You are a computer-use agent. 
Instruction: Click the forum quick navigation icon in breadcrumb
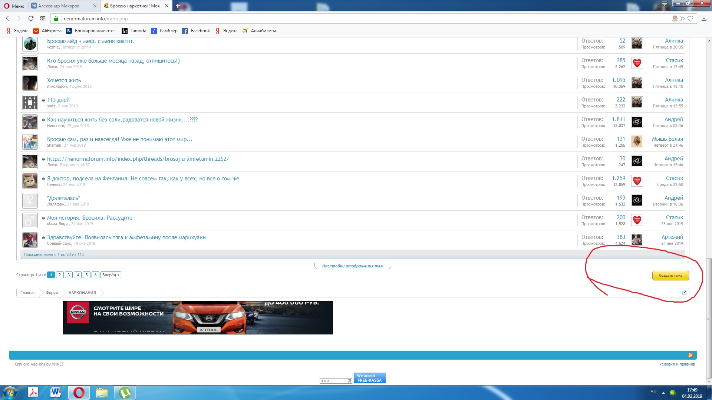point(685,293)
